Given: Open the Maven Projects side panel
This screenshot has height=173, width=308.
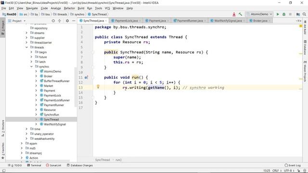Looking at the screenshot, I should point(305,71).
